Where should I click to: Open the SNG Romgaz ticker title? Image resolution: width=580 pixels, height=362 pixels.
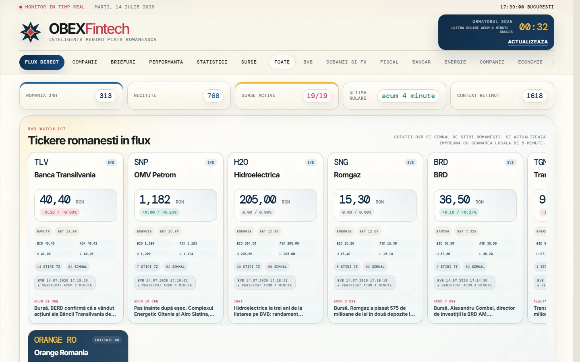347,175
